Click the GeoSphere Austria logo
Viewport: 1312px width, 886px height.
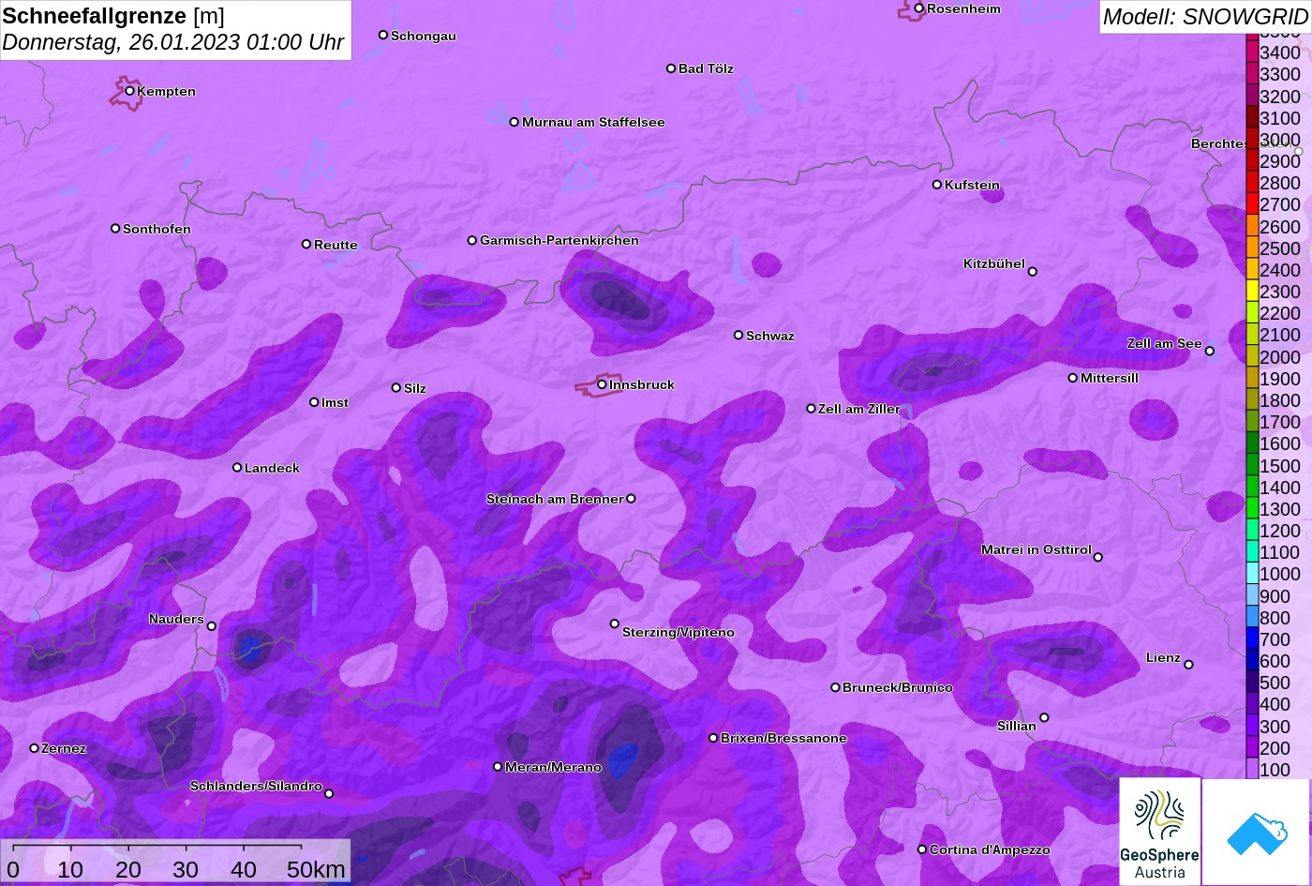tap(1160, 832)
